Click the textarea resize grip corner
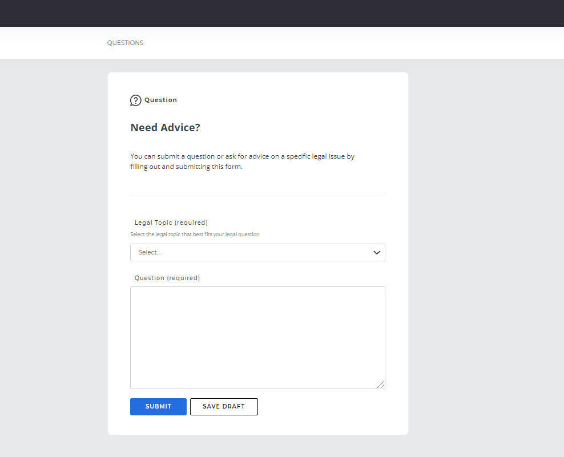This screenshot has height=457, width=564. tap(381, 385)
